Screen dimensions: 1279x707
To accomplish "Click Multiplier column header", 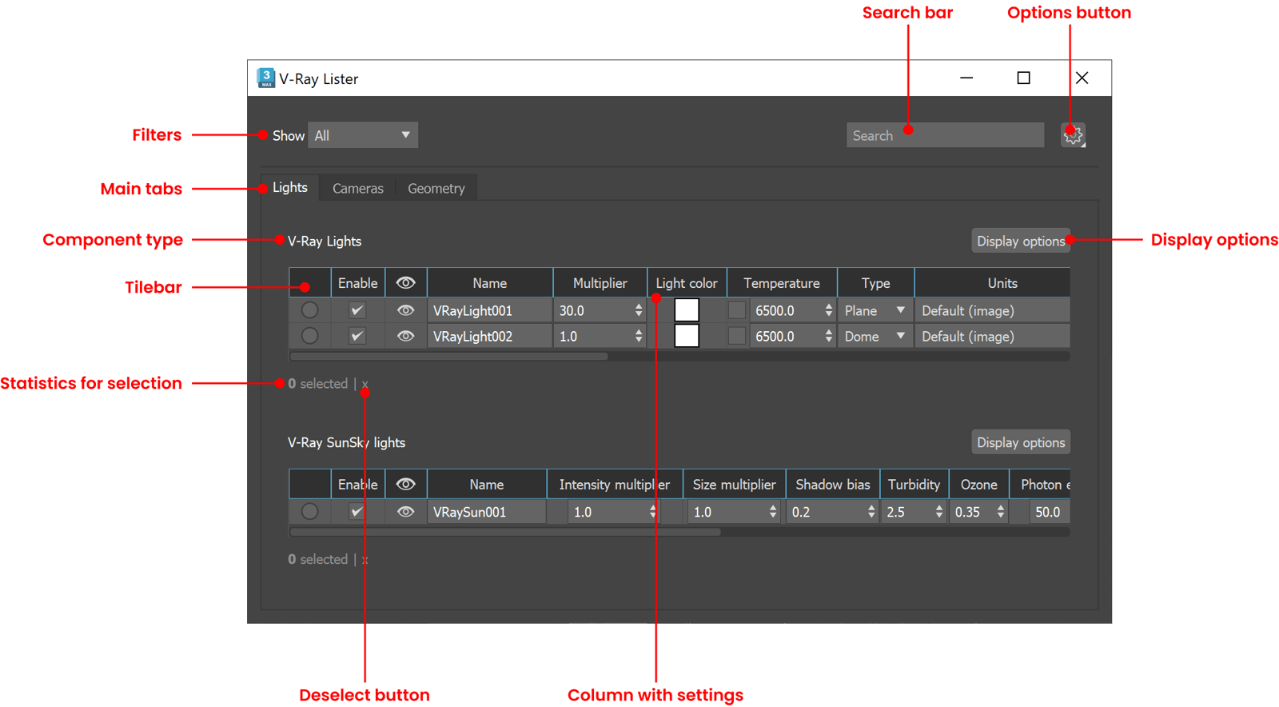I will pos(600,283).
